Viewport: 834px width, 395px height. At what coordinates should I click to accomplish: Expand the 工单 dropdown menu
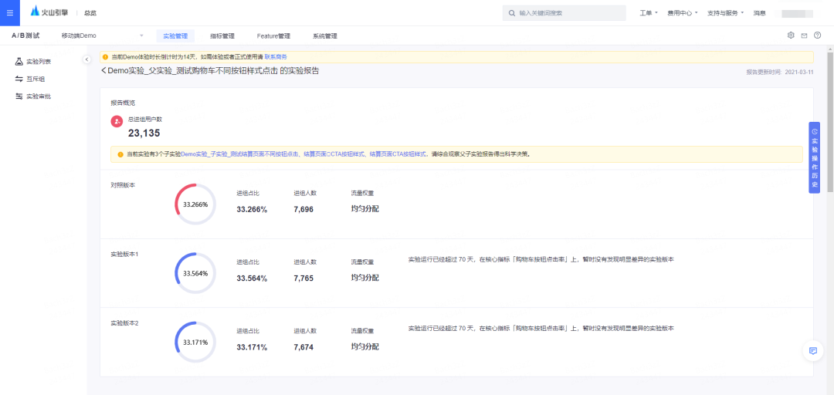[649, 13]
